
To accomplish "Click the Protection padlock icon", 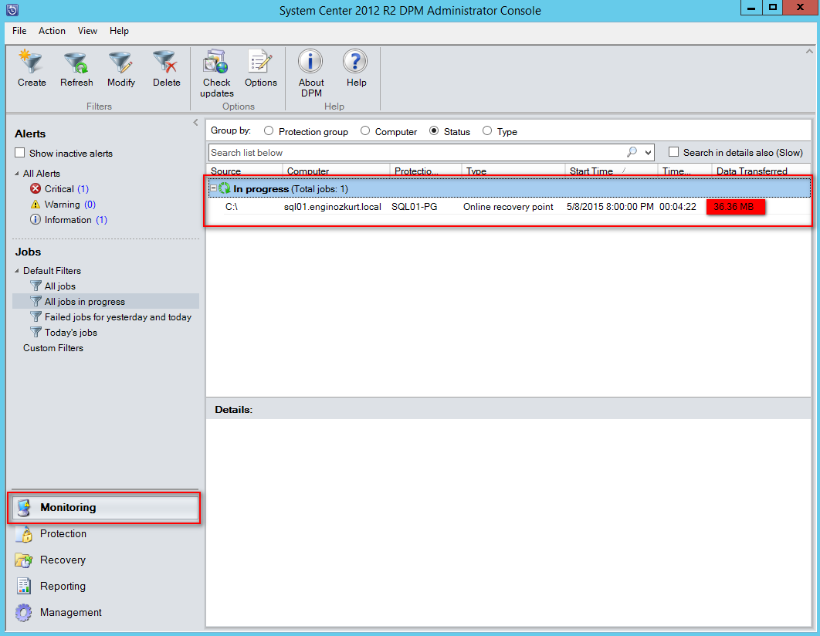I will (x=24, y=534).
